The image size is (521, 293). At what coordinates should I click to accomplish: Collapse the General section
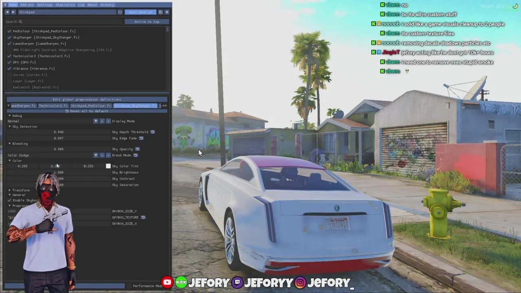(x=10, y=195)
